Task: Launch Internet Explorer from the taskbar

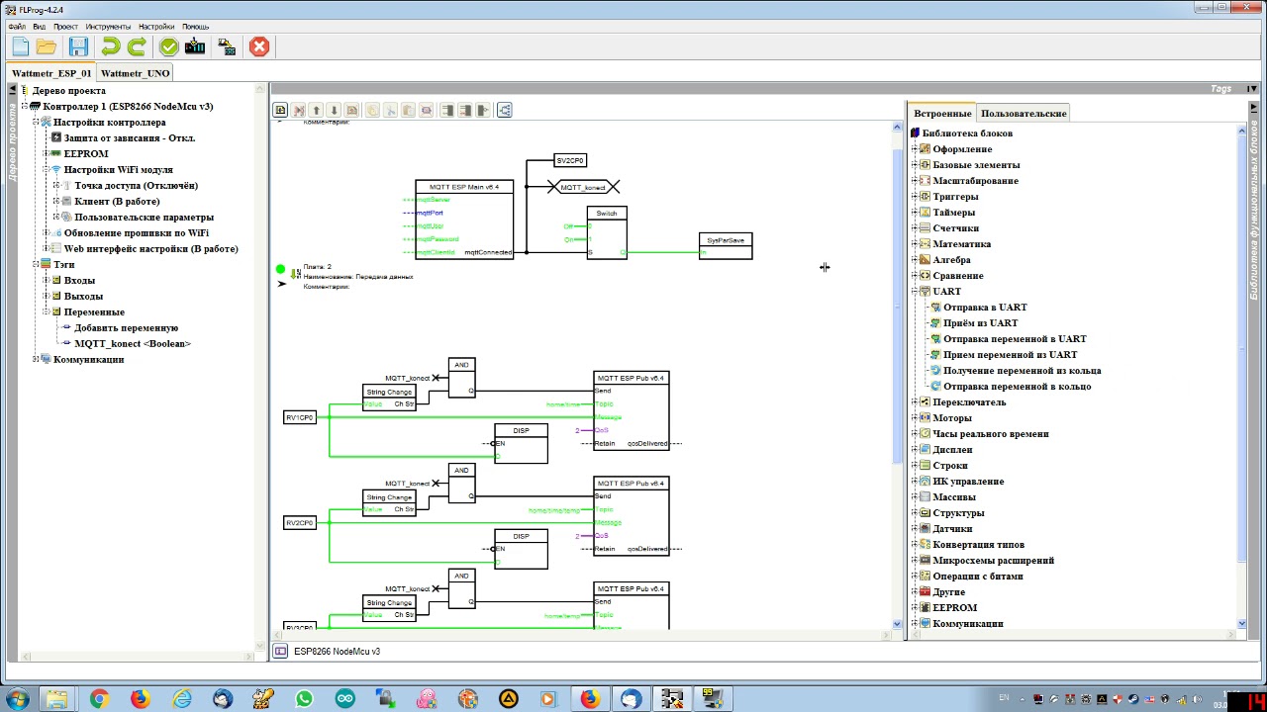Action: click(x=181, y=699)
